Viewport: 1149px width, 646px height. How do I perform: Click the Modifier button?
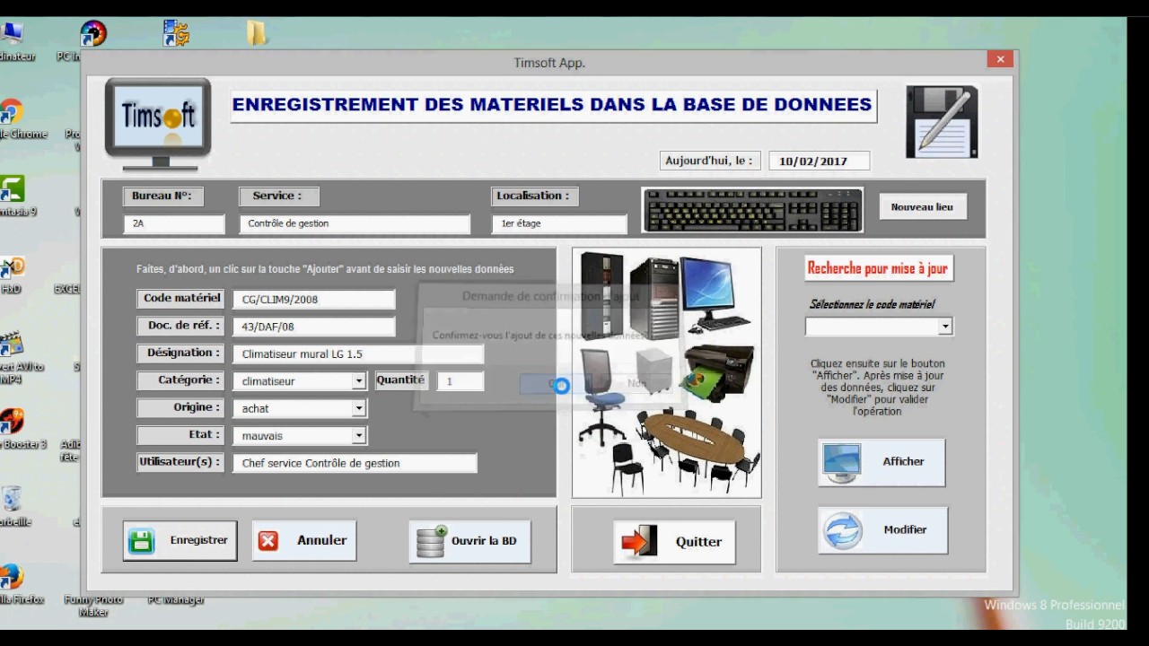click(881, 530)
